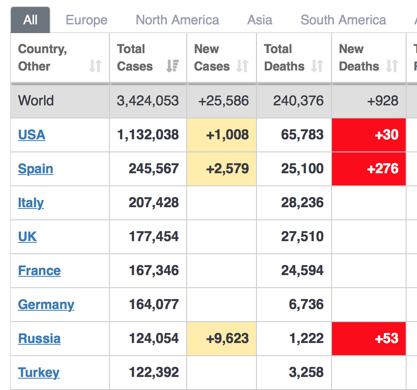Sort by New Deaths arrow icon

pos(392,66)
